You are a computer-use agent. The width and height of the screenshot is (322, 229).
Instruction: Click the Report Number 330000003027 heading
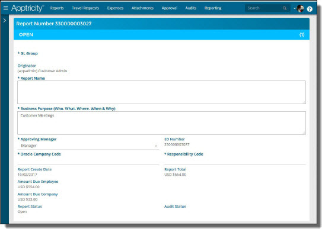(x=54, y=24)
